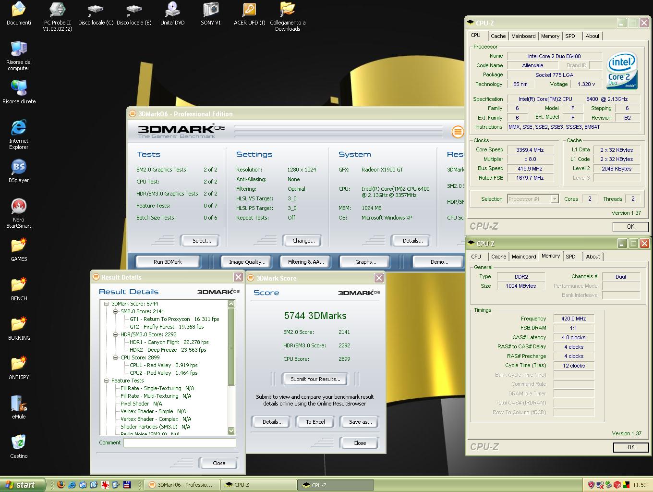Open the Graphs... button

tap(365, 262)
